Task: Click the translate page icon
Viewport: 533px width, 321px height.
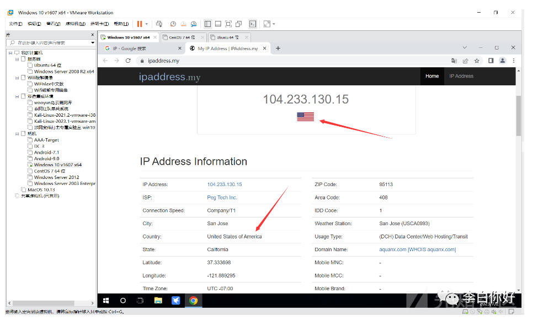Action: [454, 61]
